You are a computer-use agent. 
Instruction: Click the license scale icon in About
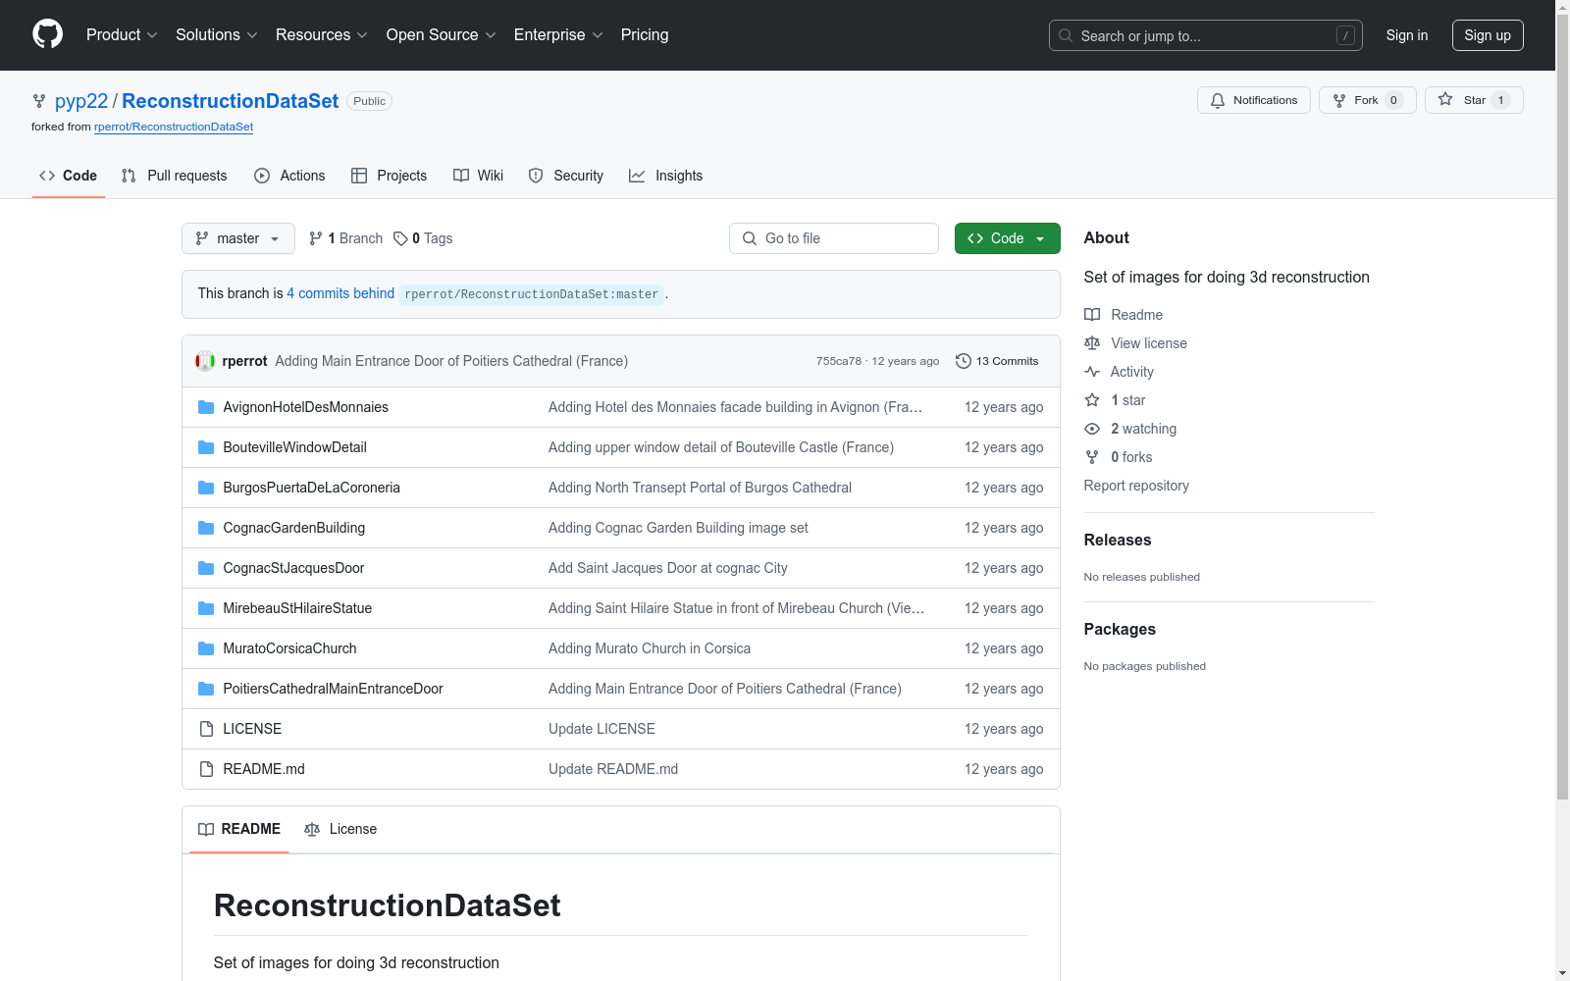click(x=1092, y=343)
